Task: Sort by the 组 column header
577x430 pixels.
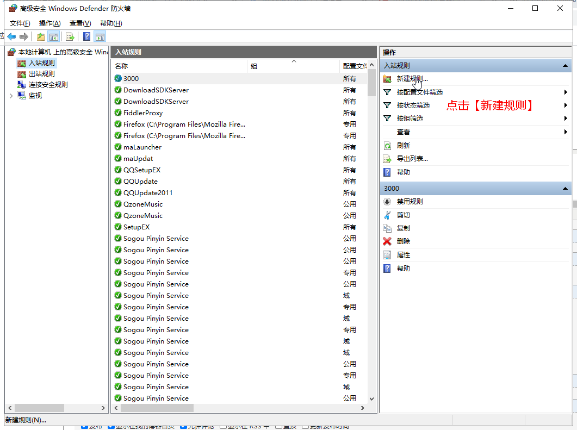Action: (293, 66)
